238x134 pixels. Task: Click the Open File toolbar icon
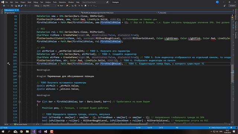click(x=16, y=6)
